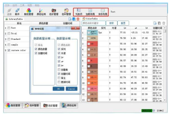Select color swatch named 1234
Viewport: 172px width, 114px height.
(x=92, y=38)
